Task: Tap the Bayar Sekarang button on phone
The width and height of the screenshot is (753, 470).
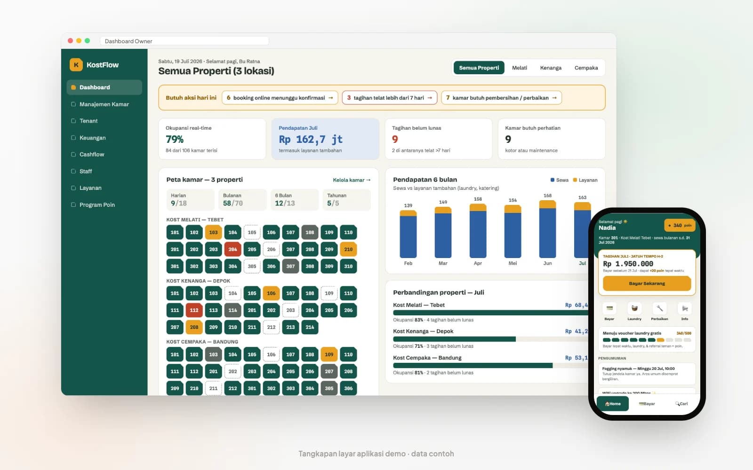Action: click(647, 283)
